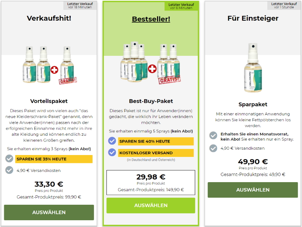Click the gray checkmark next to Monatsvorrat text
Image resolution: width=302 pixels, height=227 pixels.
[x=213, y=135]
